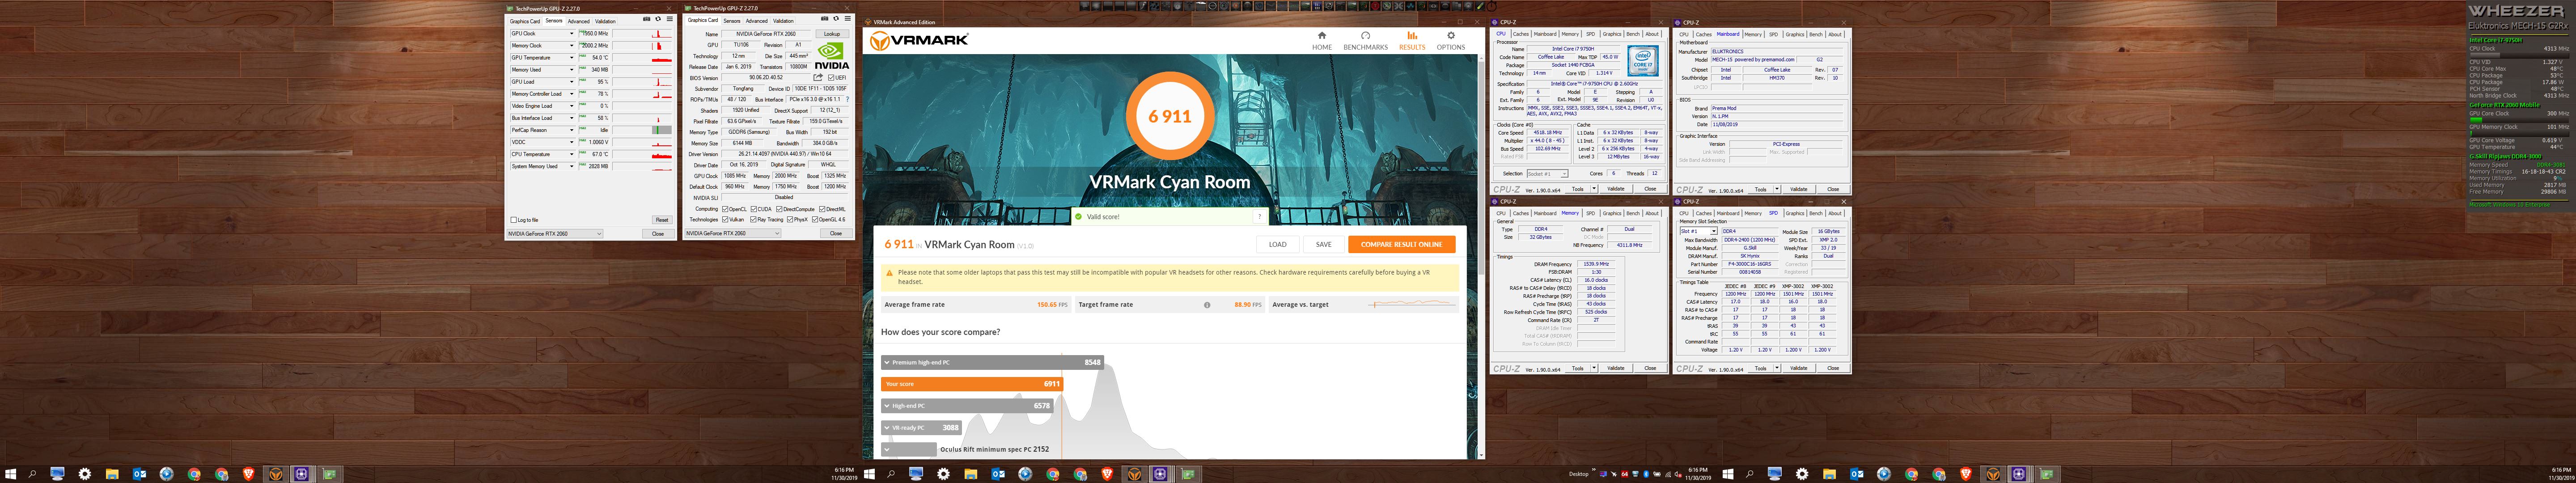Viewport: 2576px width, 483px height.
Task: Open the PerfCap Reason sensor dropdown
Action: coord(572,130)
